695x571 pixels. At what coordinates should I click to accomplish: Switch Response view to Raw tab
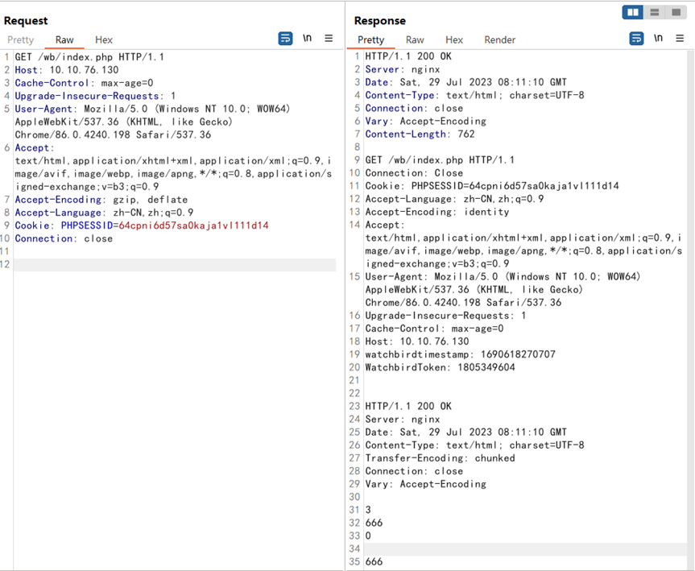[x=415, y=39]
